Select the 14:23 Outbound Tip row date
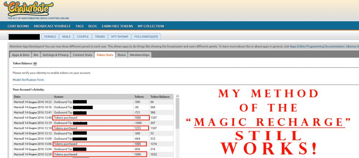 [x=33, y=102]
